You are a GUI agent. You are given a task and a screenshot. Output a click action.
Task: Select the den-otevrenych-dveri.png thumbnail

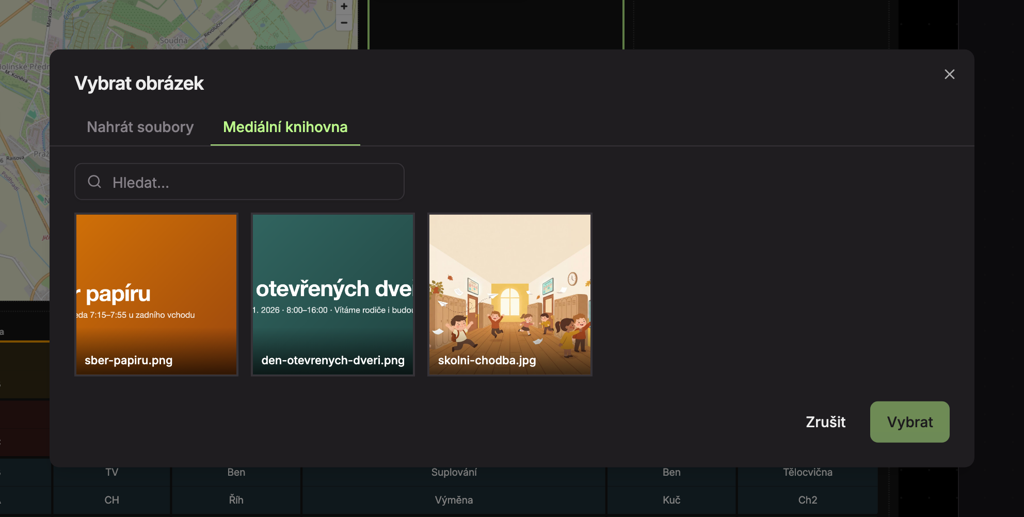tap(333, 294)
